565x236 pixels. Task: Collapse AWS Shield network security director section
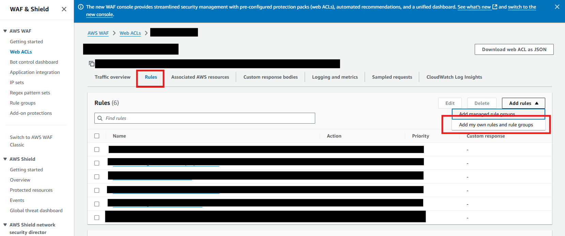click(x=5, y=225)
